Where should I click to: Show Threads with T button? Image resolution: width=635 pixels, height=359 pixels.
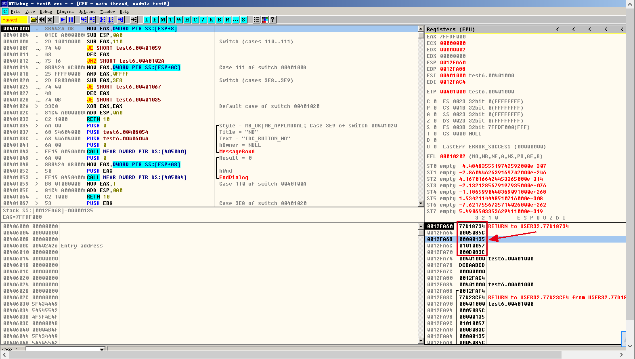point(171,19)
